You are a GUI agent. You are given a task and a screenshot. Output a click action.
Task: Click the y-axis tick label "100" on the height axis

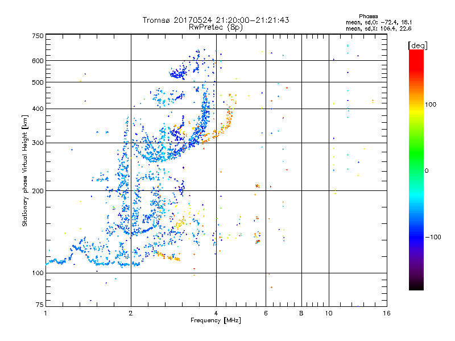[x=38, y=273]
